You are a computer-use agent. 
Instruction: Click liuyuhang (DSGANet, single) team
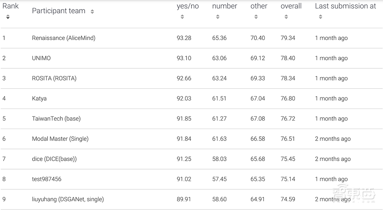point(68,199)
